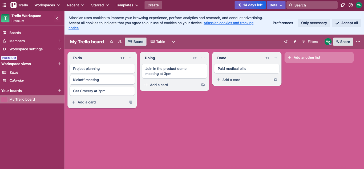Create card from template in Doing
The height and width of the screenshot is (169, 364).
203,85
